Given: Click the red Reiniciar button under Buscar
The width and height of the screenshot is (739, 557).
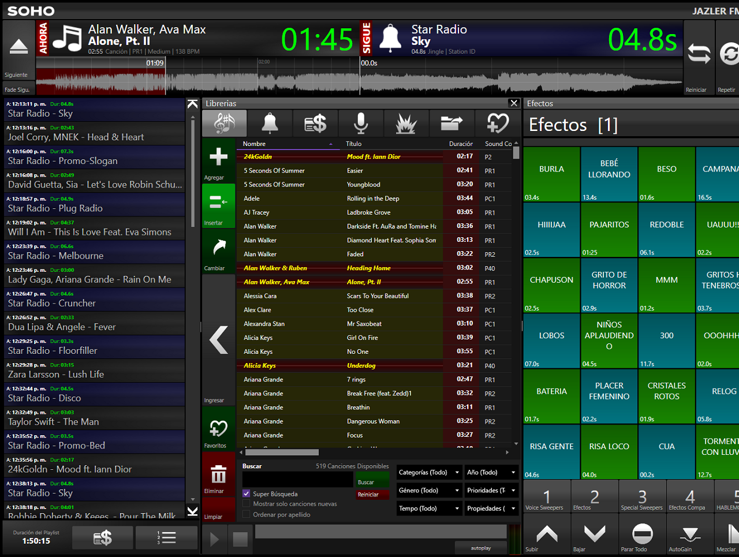Looking at the screenshot, I should (x=372, y=495).
